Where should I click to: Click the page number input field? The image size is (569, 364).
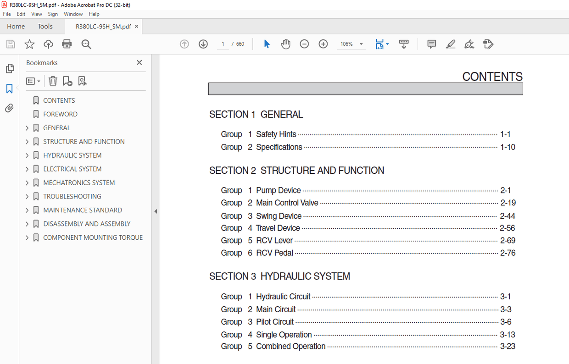[x=223, y=44]
